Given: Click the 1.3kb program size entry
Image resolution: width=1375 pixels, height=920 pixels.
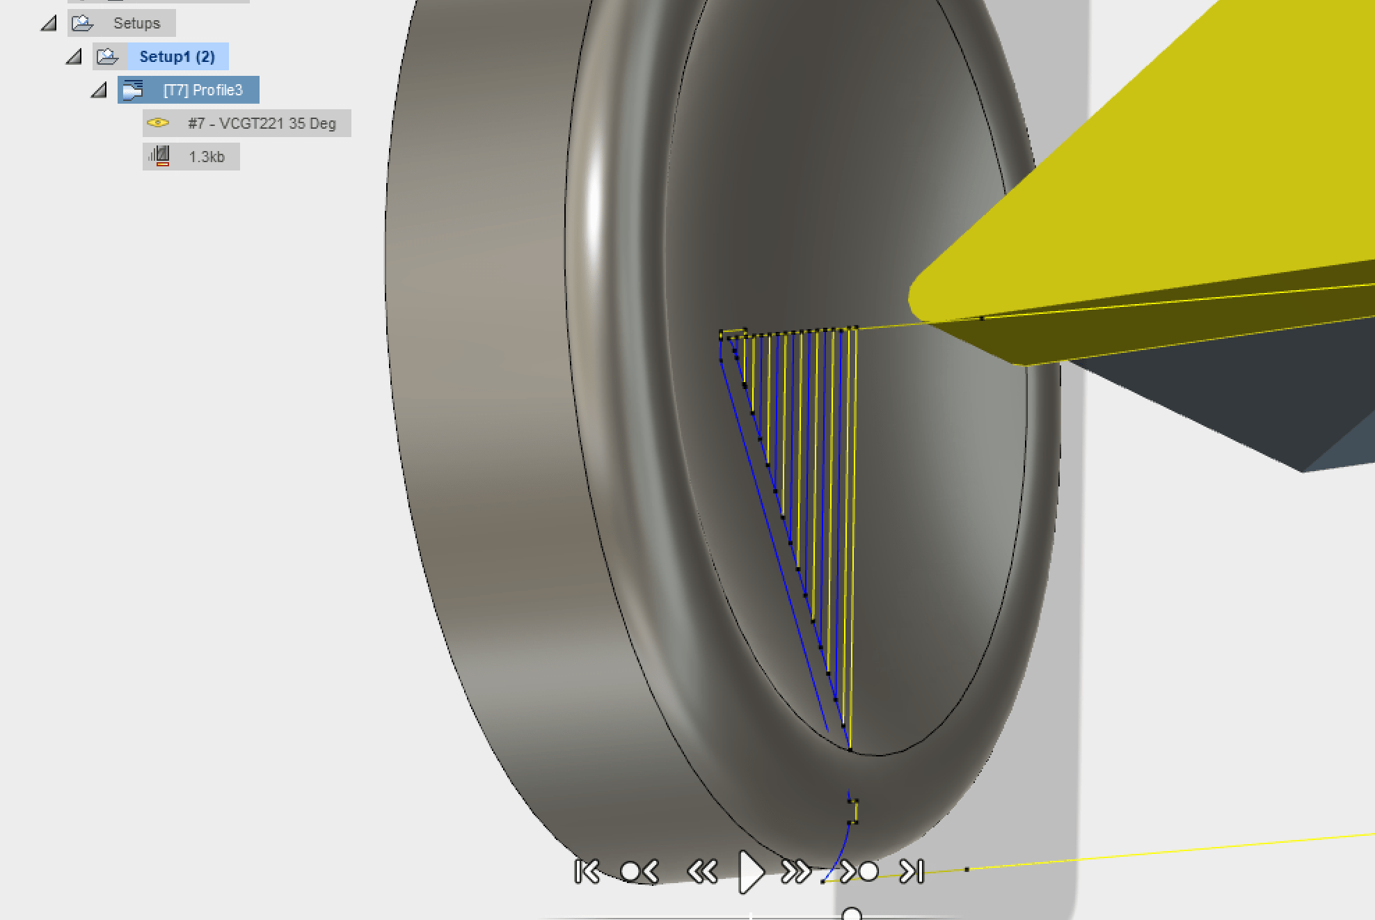Looking at the screenshot, I should tap(207, 157).
